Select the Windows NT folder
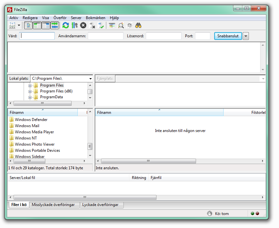 point(26,138)
